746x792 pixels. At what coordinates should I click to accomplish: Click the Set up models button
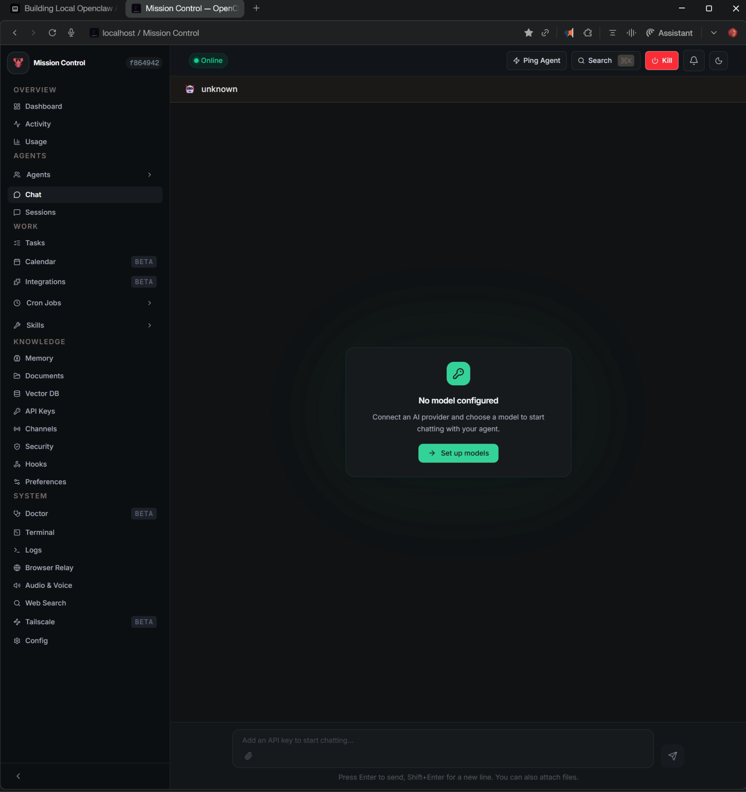pos(458,453)
